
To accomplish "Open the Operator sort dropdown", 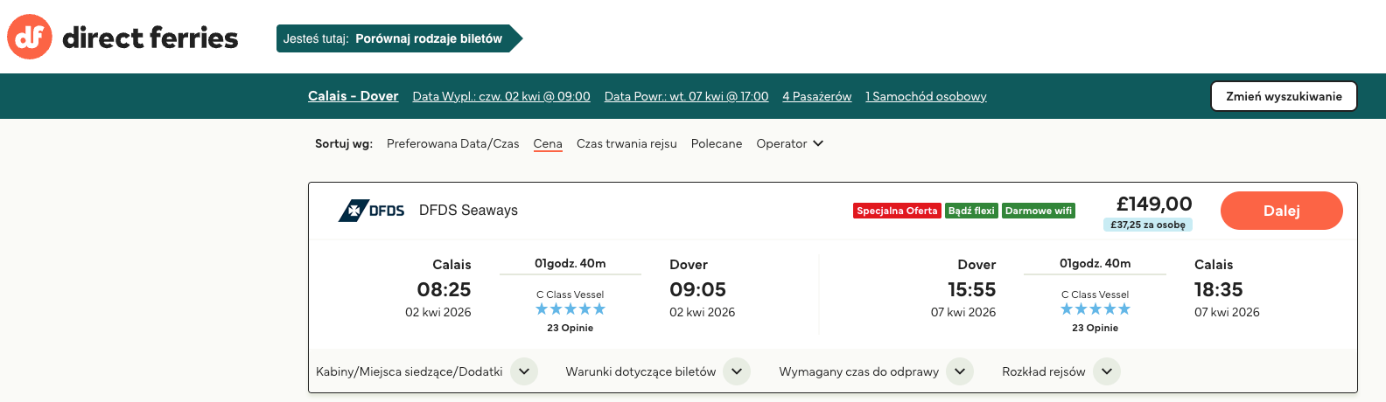I will (789, 143).
